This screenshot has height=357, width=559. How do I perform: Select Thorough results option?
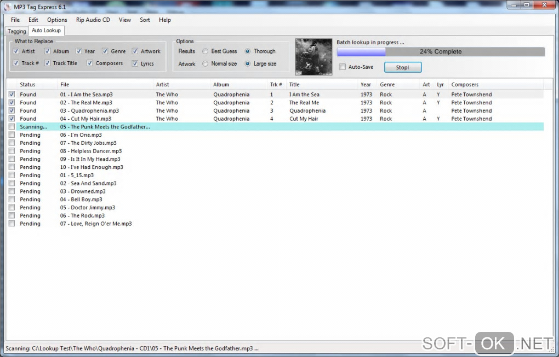(247, 51)
